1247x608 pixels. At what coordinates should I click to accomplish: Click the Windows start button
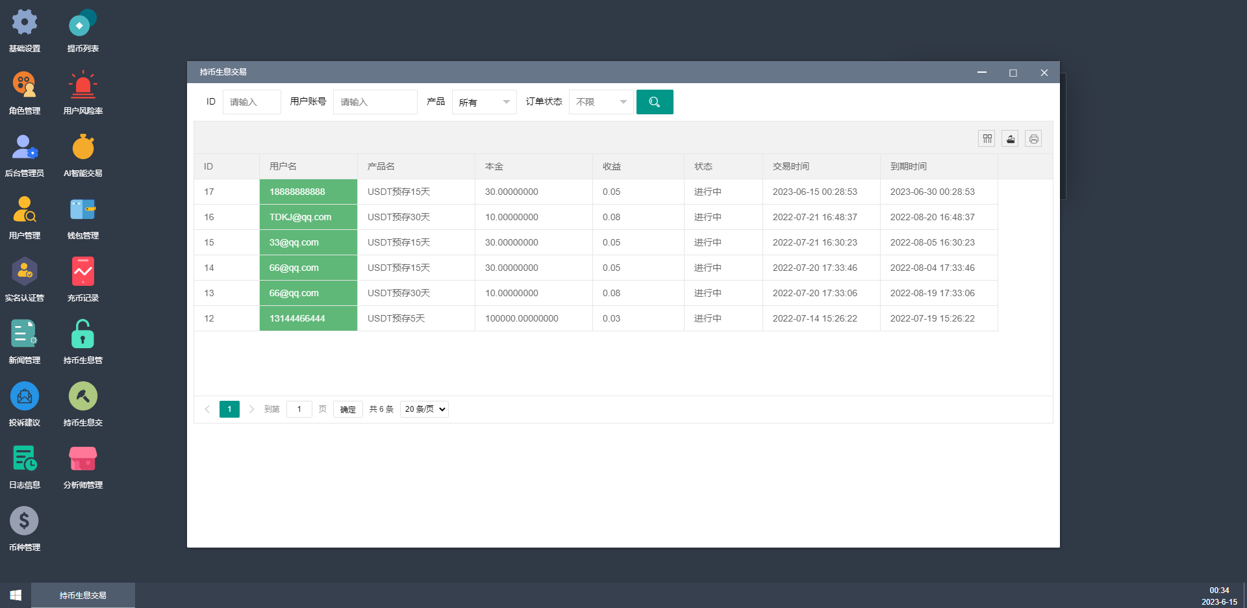[16, 595]
